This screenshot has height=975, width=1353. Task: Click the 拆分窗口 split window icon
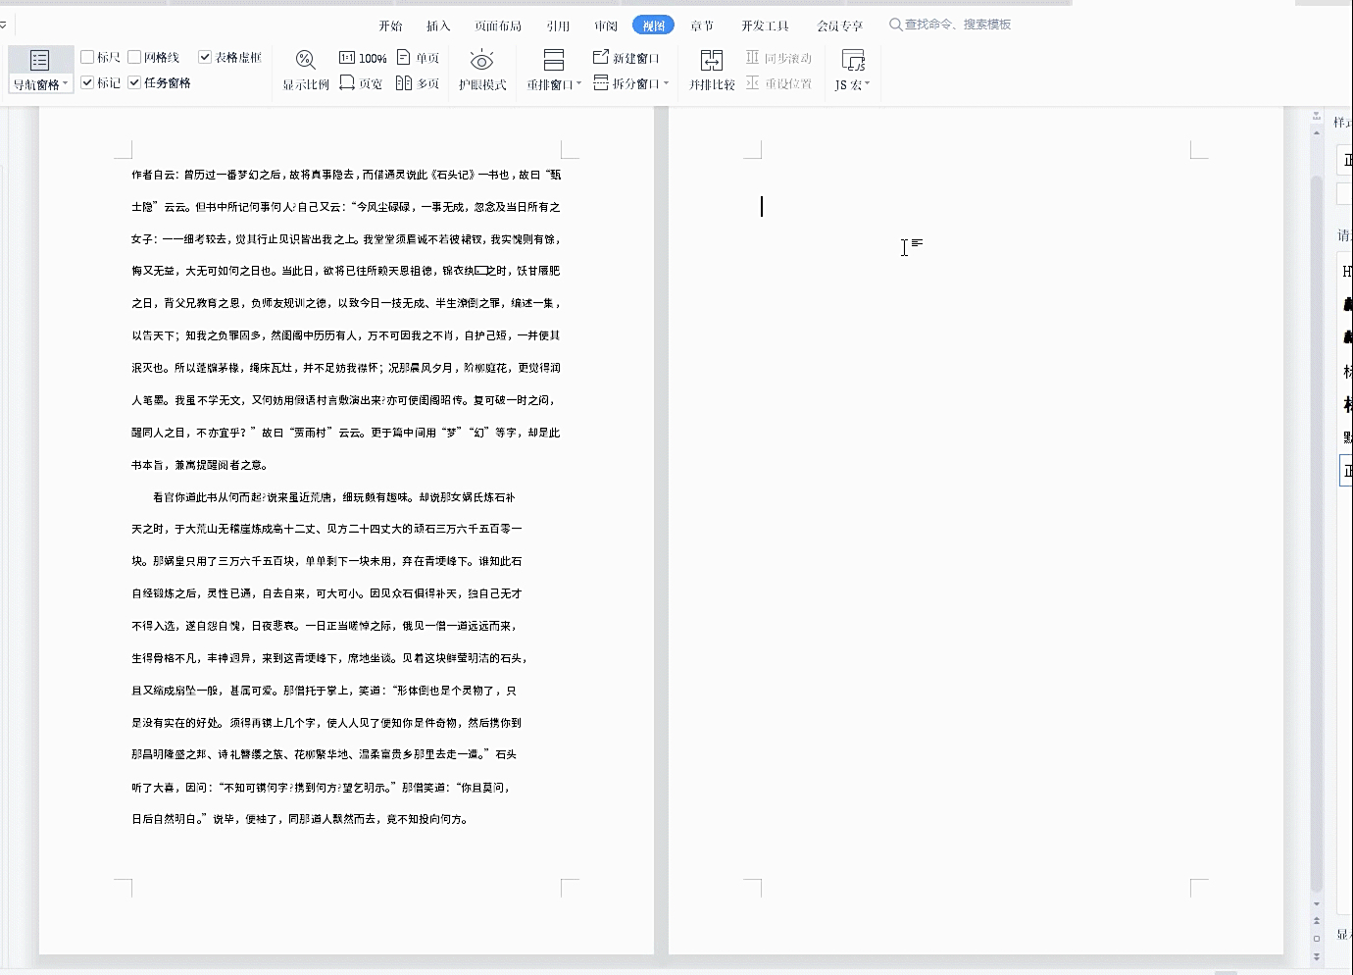[x=601, y=83]
